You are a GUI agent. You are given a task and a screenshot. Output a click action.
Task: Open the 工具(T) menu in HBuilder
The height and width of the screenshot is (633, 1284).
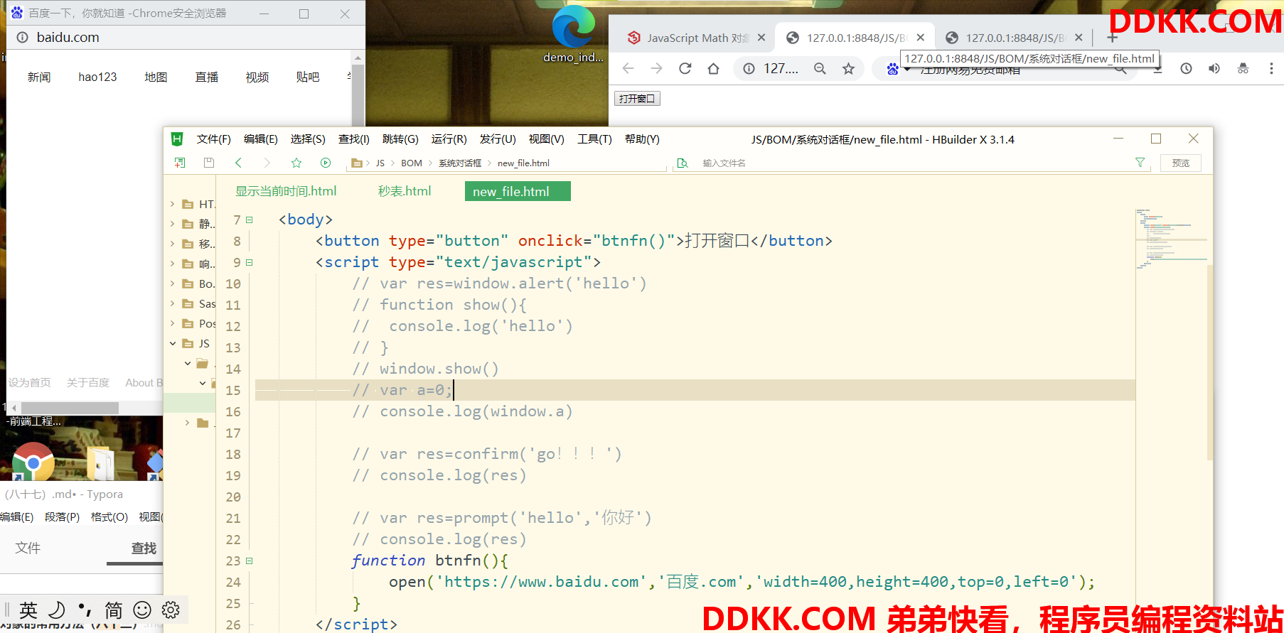click(x=594, y=139)
